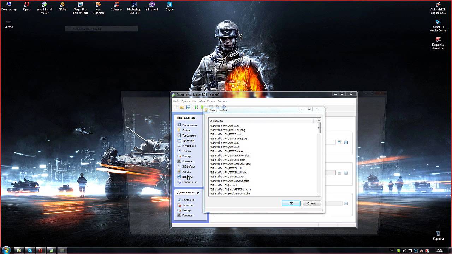
Task: Select %InstallPath%\AIMP3ate.exe in the list
Action: tap(227, 160)
